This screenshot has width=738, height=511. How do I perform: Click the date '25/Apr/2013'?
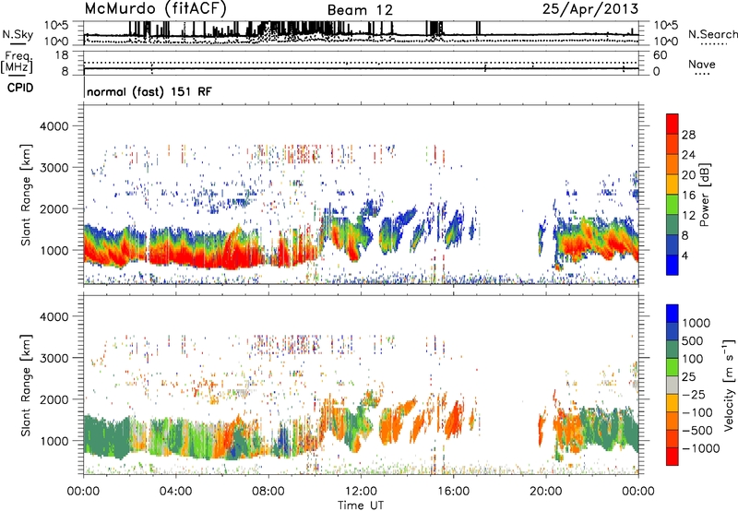coord(590,8)
